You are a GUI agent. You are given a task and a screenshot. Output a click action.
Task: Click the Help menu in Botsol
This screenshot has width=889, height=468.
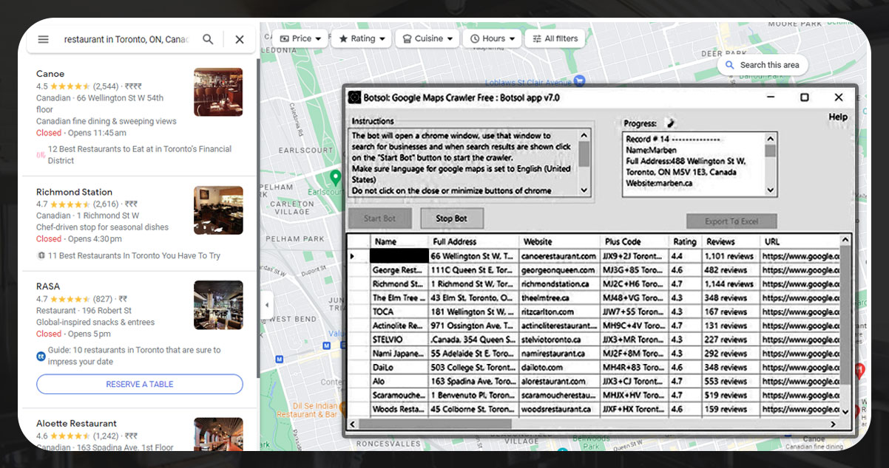tap(837, 117)
